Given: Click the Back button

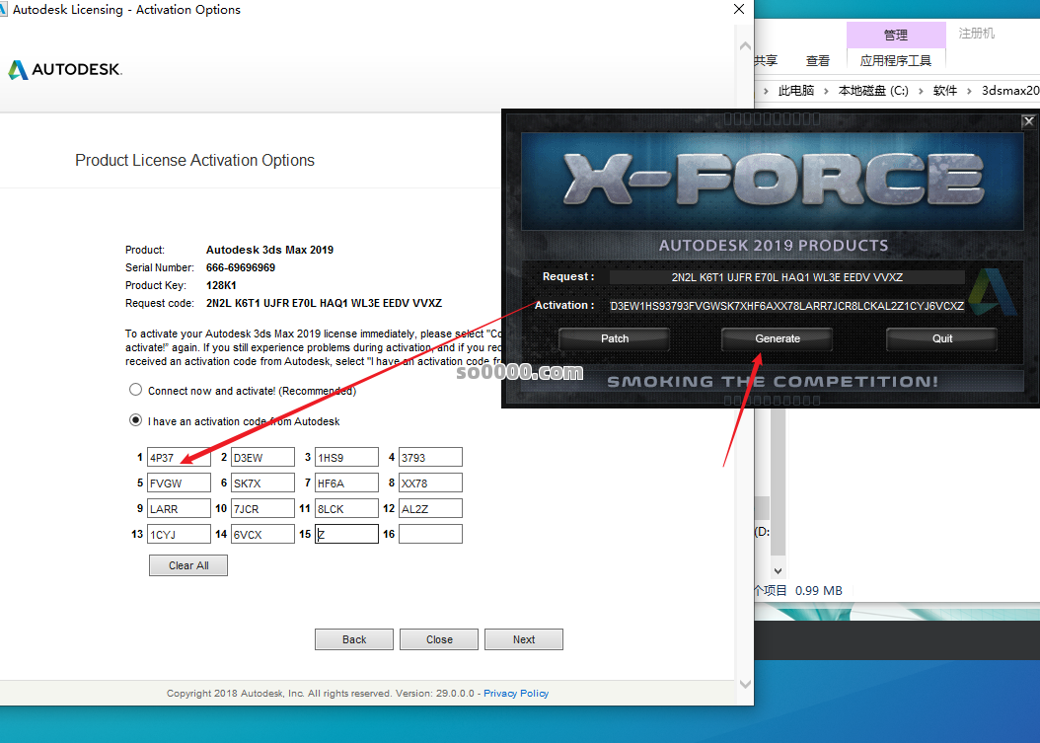Looking at the screenshot, I should pyautogui.click(x=354, y=639).
